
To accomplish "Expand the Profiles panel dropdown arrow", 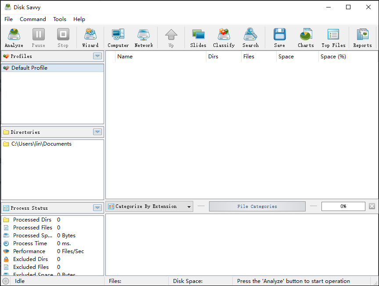I will (x=97, y=56).
